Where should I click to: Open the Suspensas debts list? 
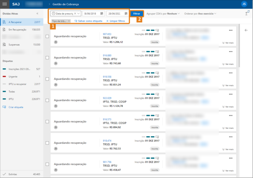point(14,45)
